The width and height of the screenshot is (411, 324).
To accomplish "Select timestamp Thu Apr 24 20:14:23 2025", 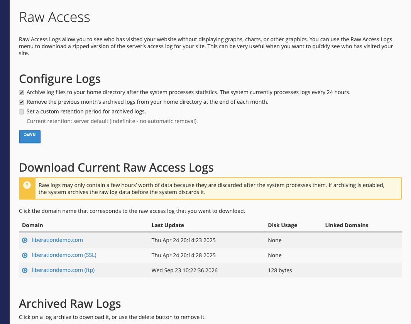I will [x=183, y=240].
